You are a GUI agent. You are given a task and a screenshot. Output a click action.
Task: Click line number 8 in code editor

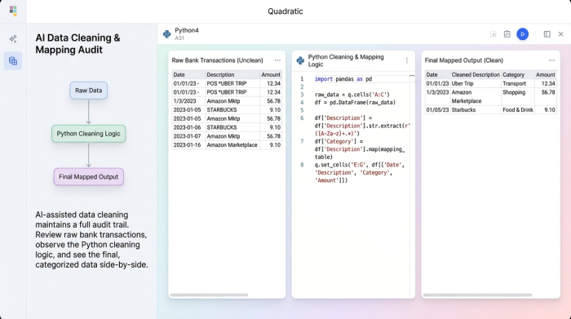[x=302, y=165]
